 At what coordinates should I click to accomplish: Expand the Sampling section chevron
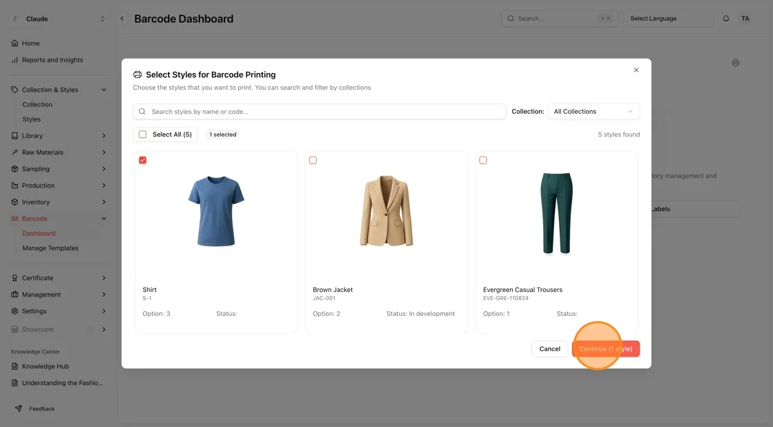104,169
